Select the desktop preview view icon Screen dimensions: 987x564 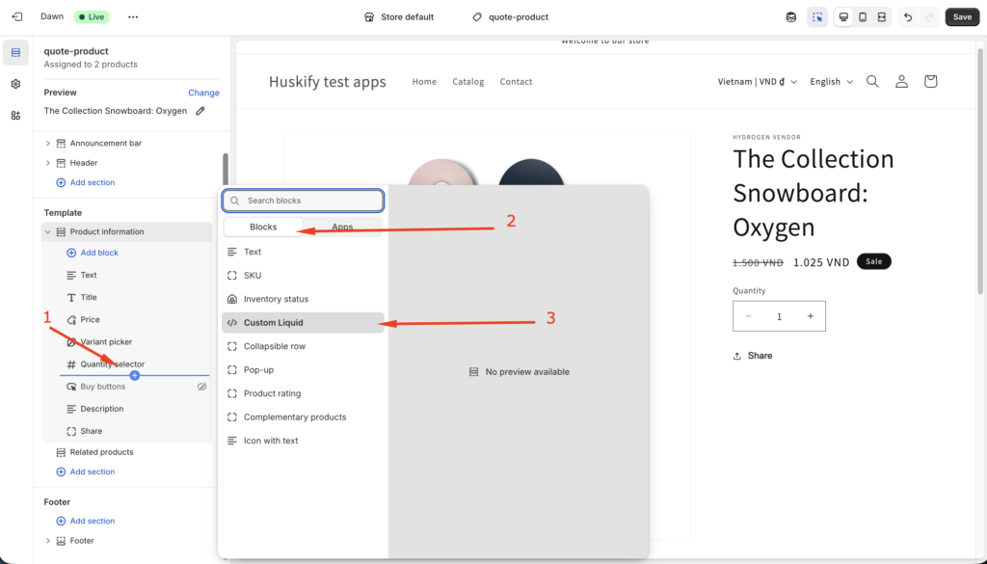point(843,17)
